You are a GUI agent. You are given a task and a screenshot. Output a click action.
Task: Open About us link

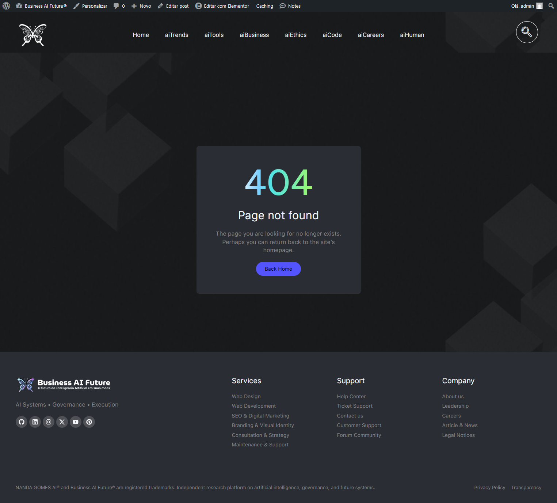[453, 396]
